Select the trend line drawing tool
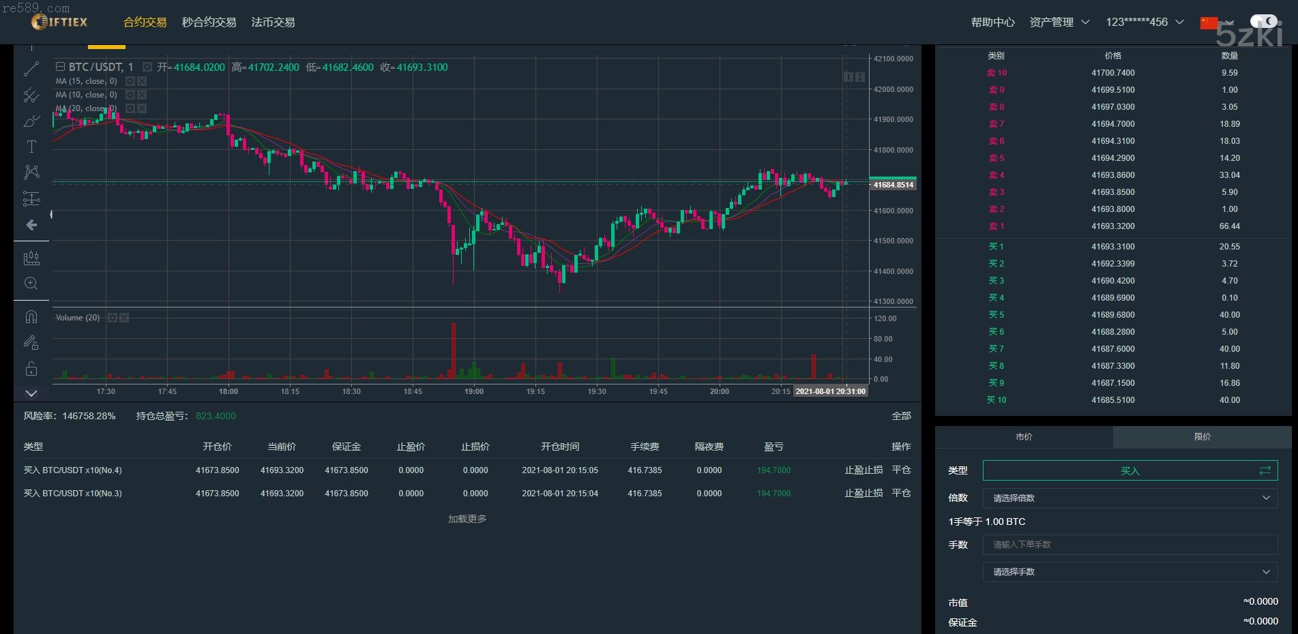 point(31,69)
